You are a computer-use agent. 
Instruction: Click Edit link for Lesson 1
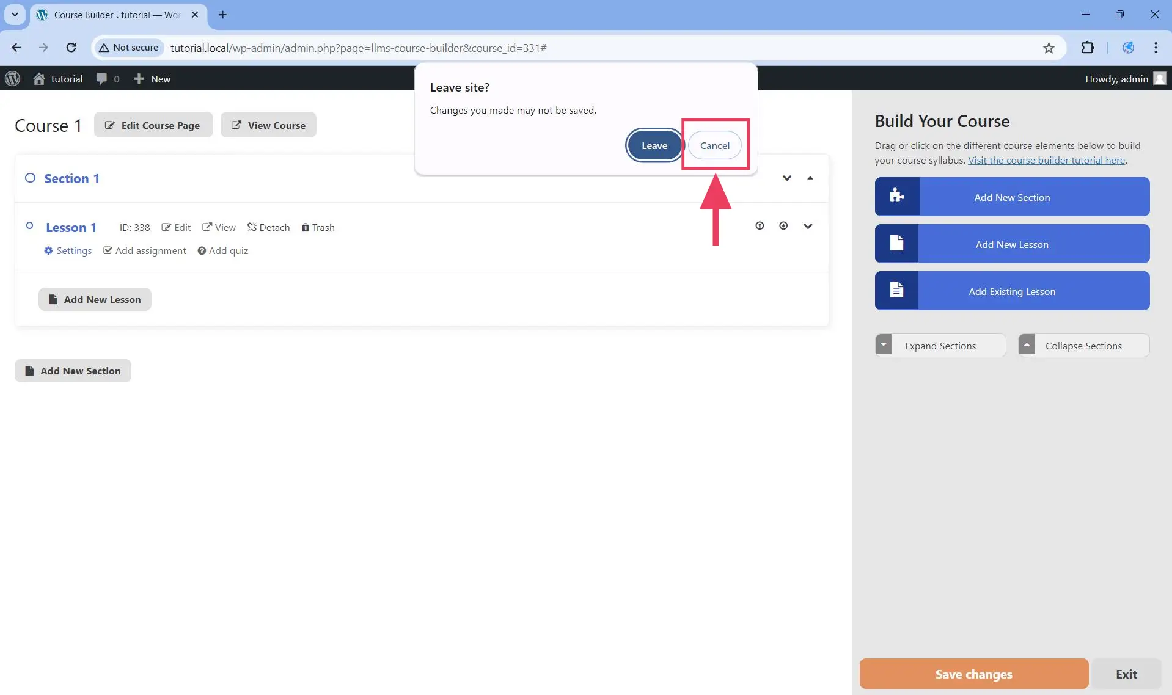pos(176,227)
